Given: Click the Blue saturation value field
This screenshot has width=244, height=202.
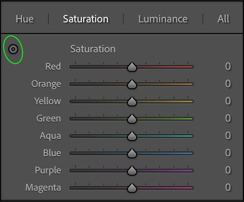Looking at the screenshot, I should pyautogui.click(x=228, y=153).
